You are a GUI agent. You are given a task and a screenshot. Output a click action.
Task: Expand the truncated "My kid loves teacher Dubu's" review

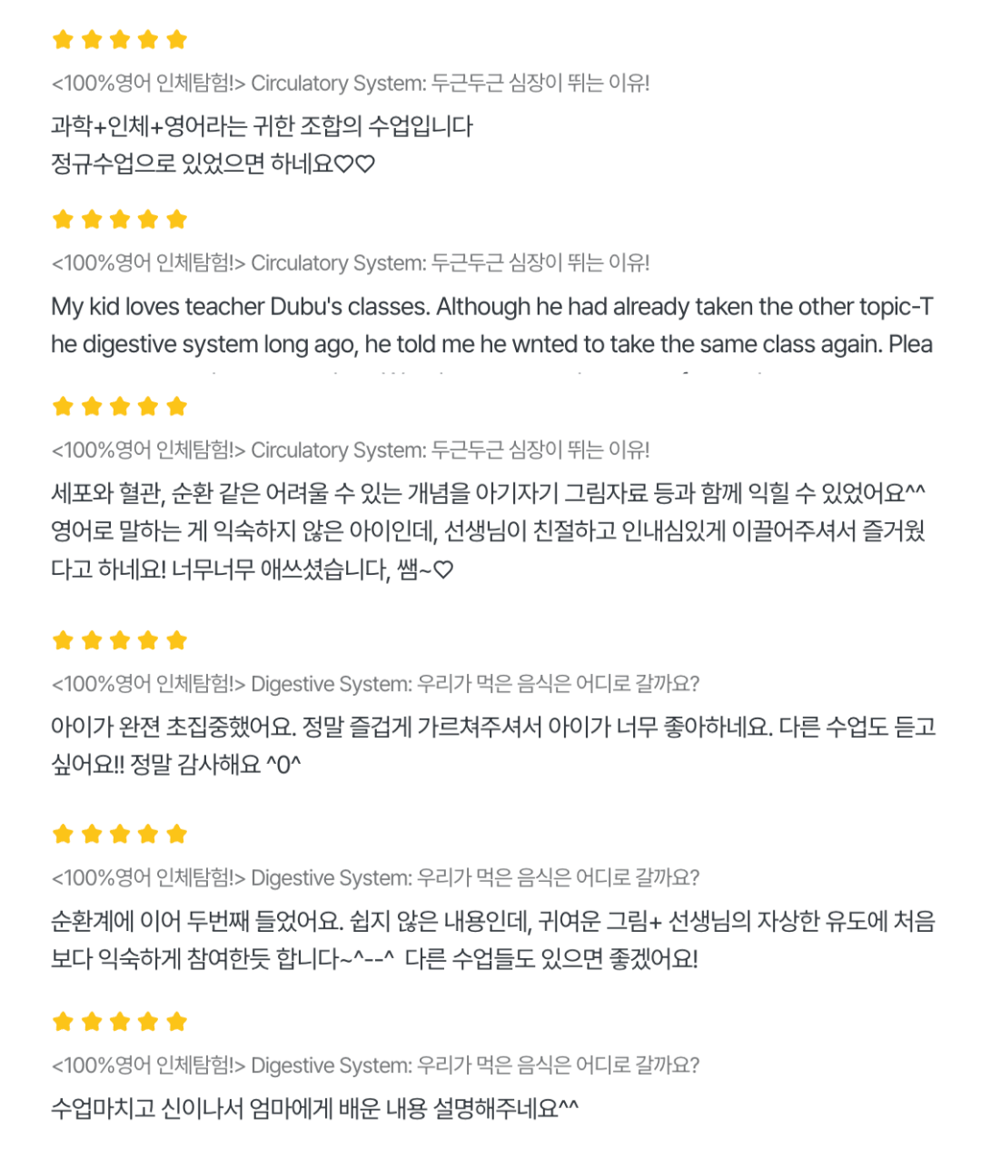click(491, 325)
